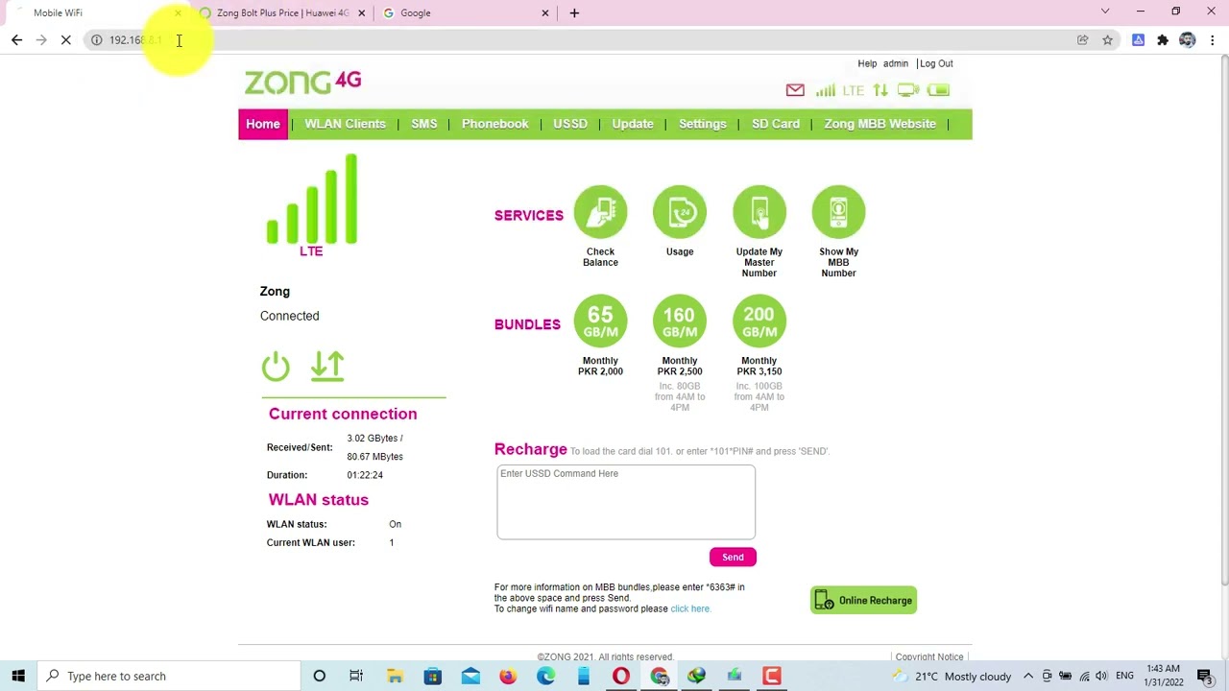1229x691 pixels.
Task: Choose the 200 GB/M monthly bundle
Action: pyautogui.click(x=759, y=321)
